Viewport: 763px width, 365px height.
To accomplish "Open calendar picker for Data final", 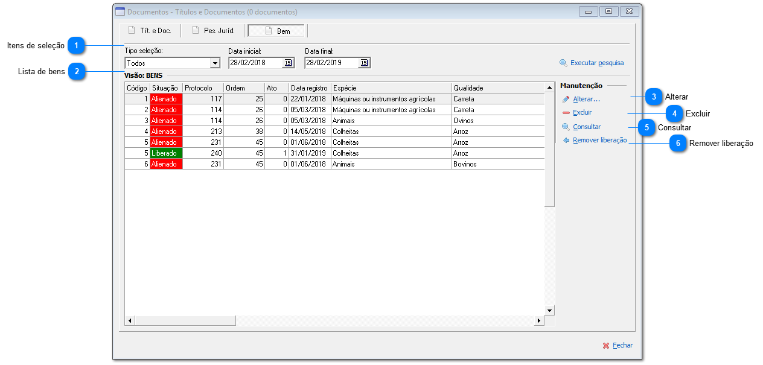I will [x=363, y=63].
